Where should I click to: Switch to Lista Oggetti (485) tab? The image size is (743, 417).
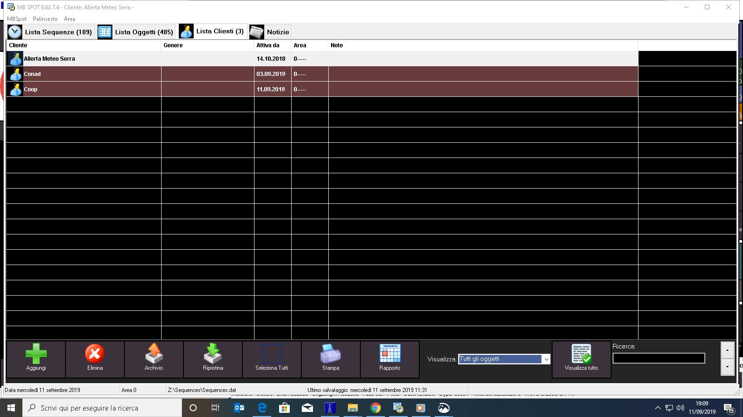[136, 32]
